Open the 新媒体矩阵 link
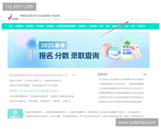161x129 pixels. tap(45, 101)
